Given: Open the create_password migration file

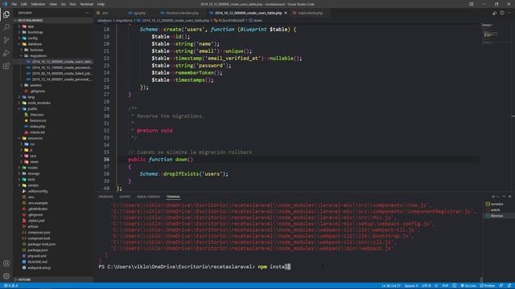Looking at the screenshot, I should pos(62,67).
